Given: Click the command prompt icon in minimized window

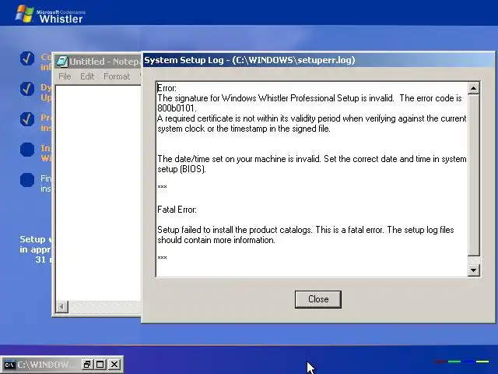Looking at the screenshot, I should 9,365.
